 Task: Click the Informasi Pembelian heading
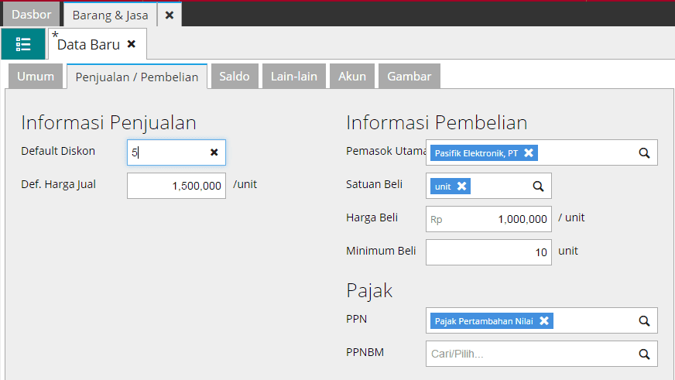pyautogui.click(x=437, y=122)
